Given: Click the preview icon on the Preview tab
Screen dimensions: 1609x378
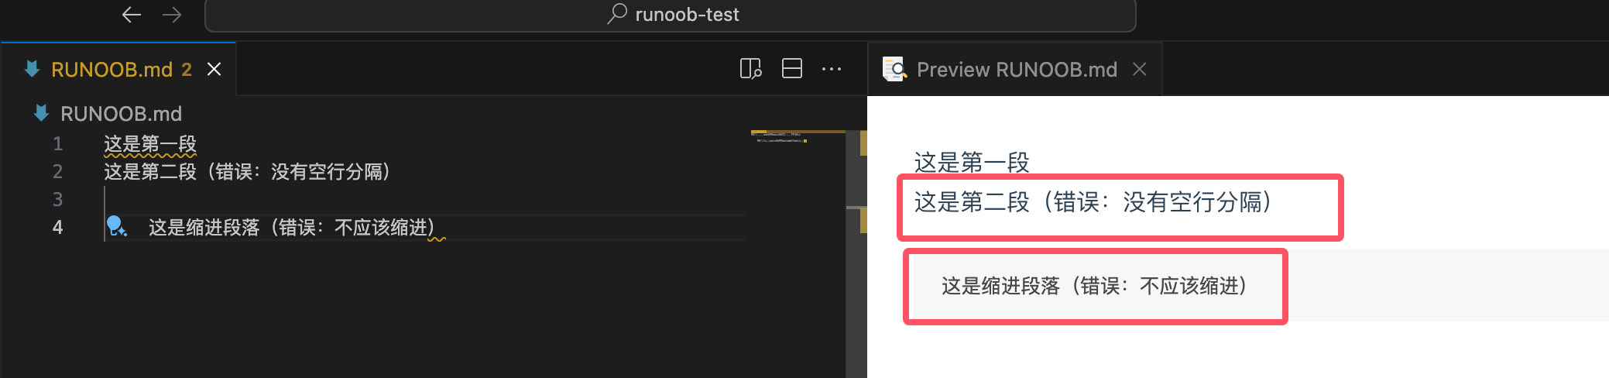Looking at the screenshot, I should tap(894, 69).
